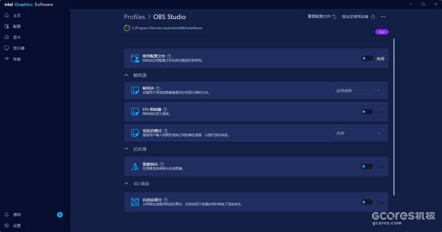
Task: Click the 帧同步 row icon
Action: coord(134,90)
